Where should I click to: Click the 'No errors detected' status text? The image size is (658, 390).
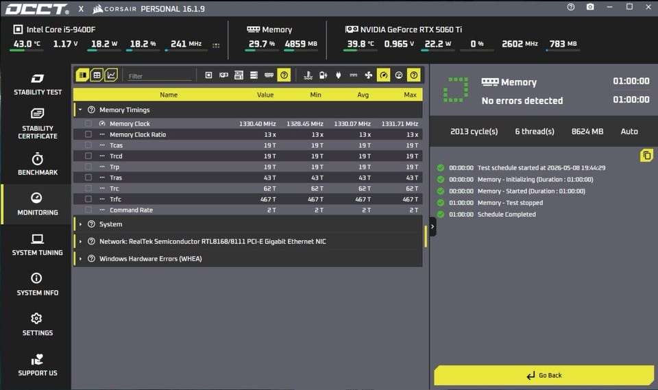522,101
